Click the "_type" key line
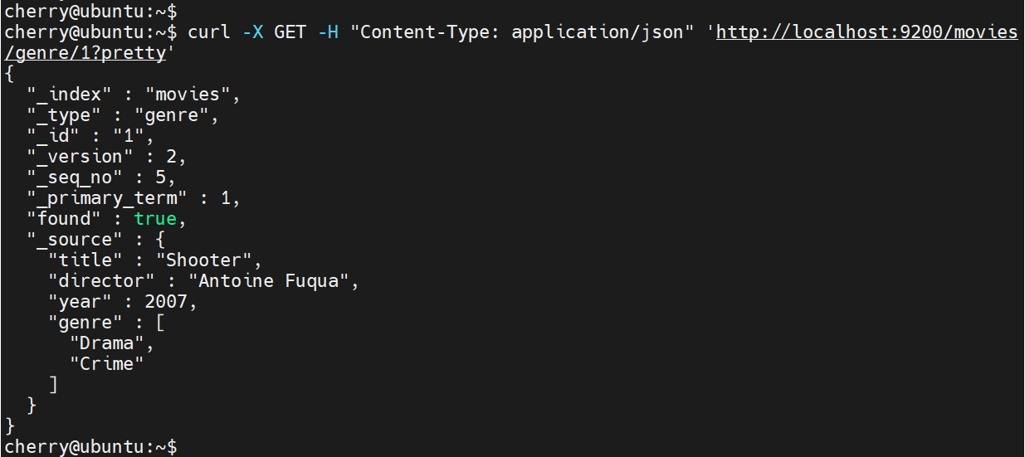The image size is (1025, 457). [64, 115]
